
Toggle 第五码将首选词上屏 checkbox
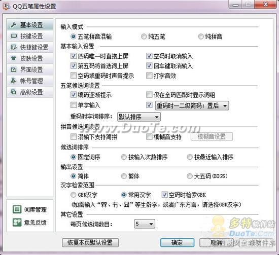pos(74,65)
